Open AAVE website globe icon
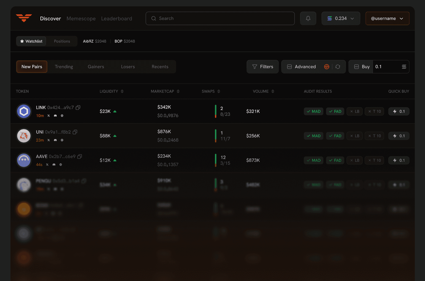Image resolution: width=425 pixels, height=281 pixels. pyautogui.click(x=61, y=165)
